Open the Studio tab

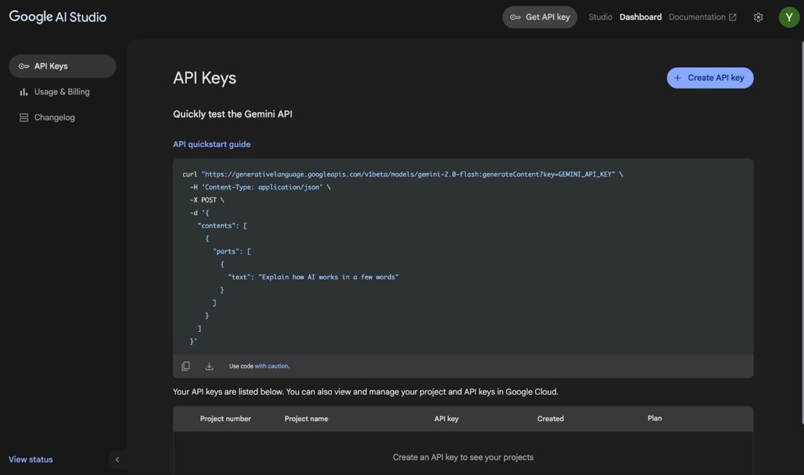tap(600, 17)
